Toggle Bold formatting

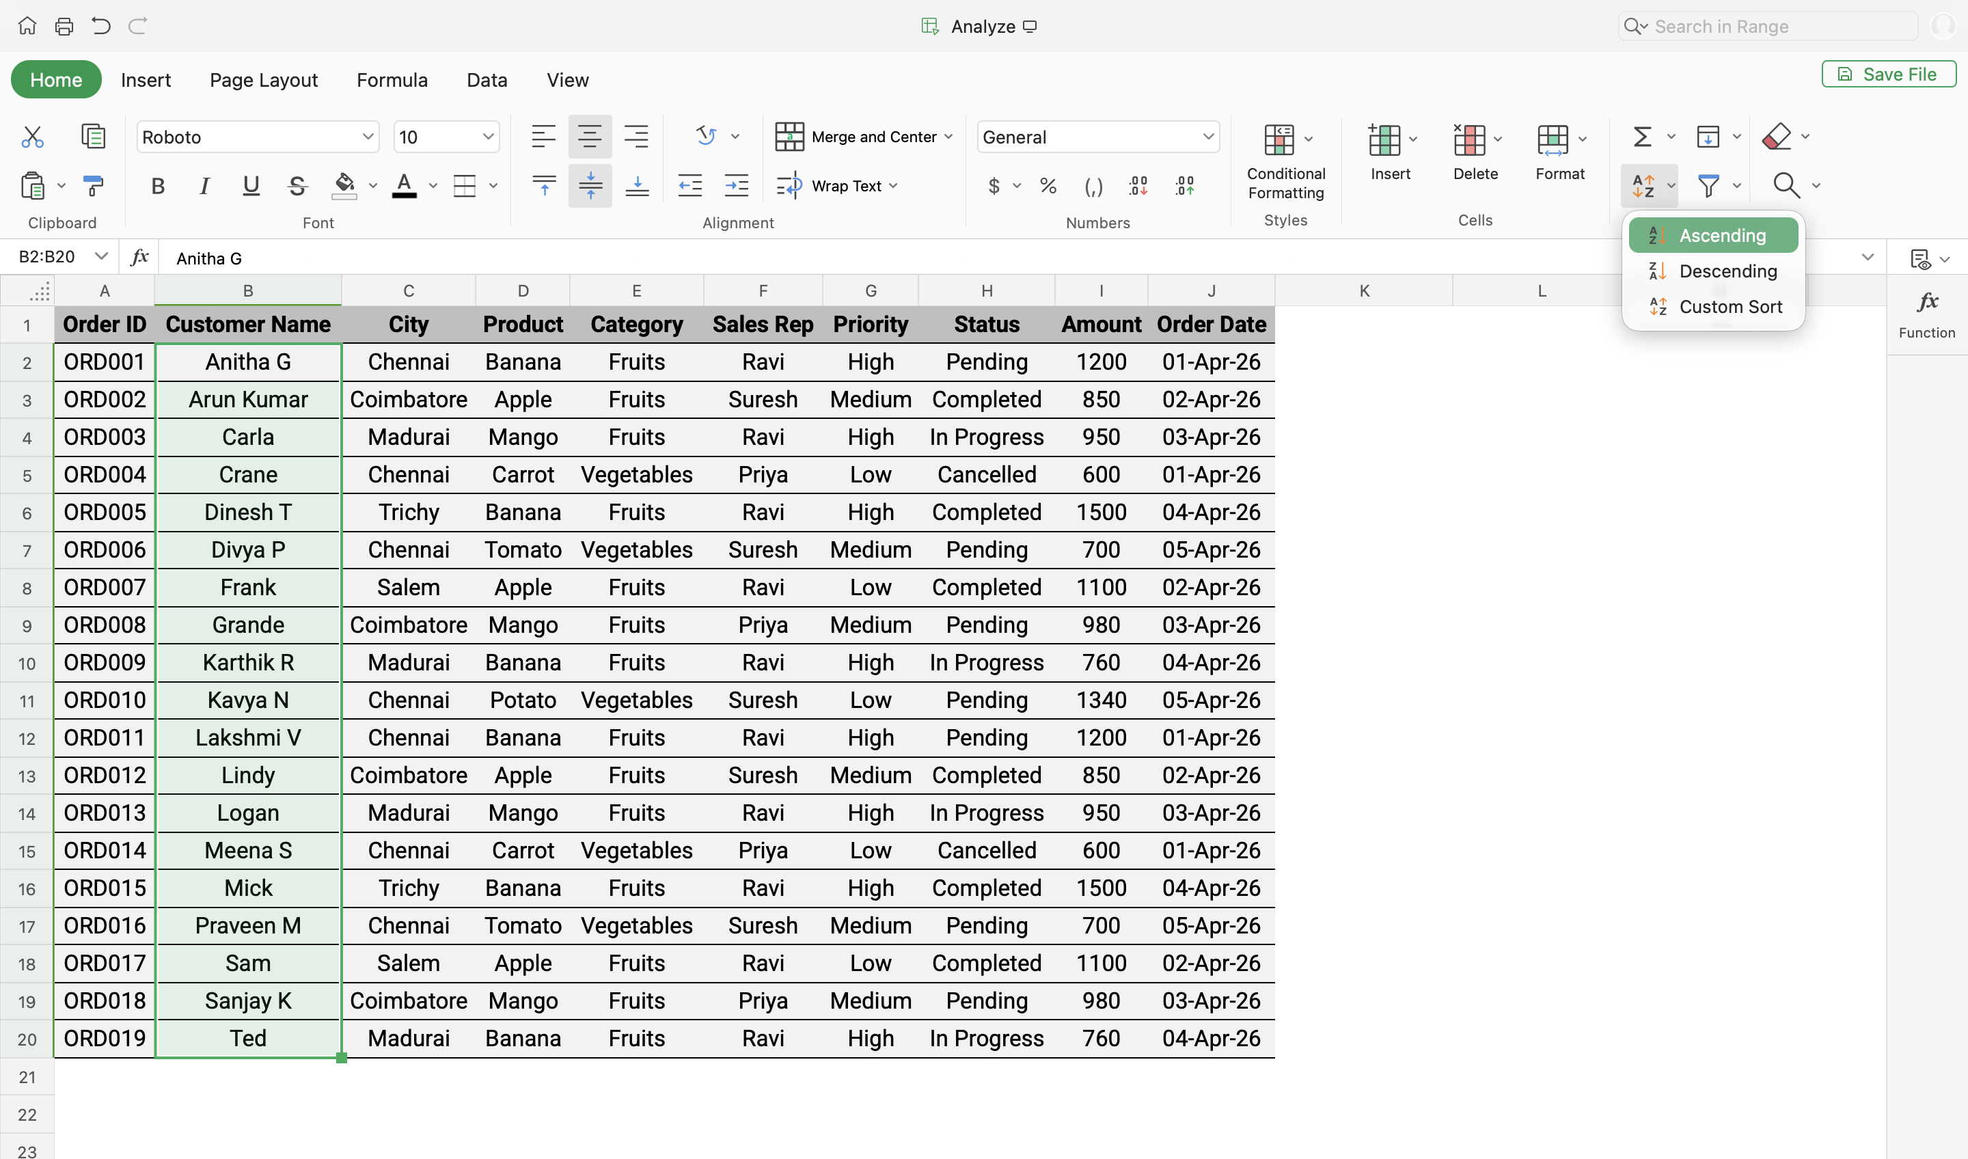(158, 186)
